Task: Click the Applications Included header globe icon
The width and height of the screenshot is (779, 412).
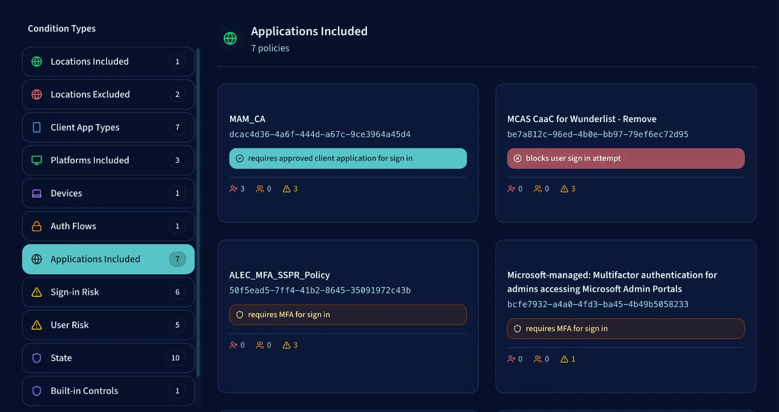Action: (x=230, y=38)
